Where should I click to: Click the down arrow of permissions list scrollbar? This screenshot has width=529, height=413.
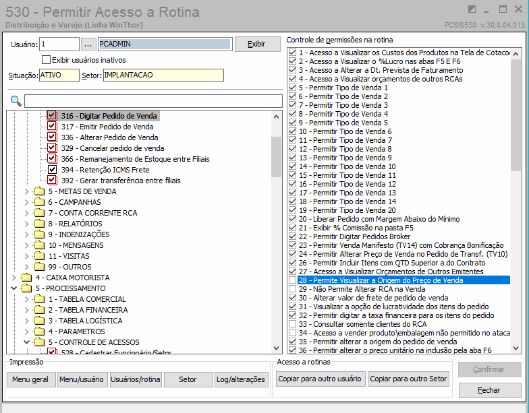[x=516, y=348]
